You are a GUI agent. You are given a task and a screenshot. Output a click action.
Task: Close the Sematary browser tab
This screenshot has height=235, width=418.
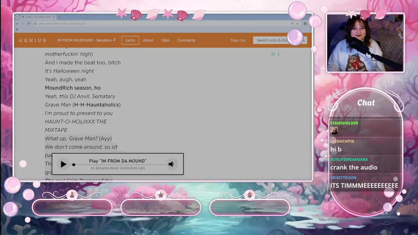pyautogui.click(x=54, y=17)
